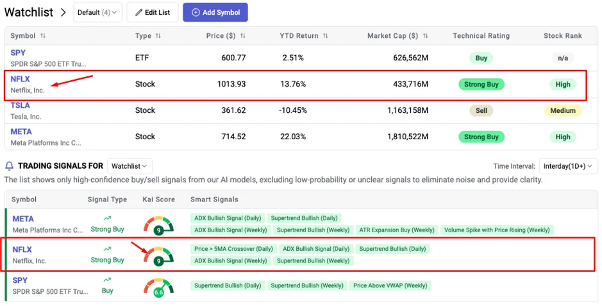Click SPY price 600.77
This screenshot has height=306, width=602.
pos(233,58)
